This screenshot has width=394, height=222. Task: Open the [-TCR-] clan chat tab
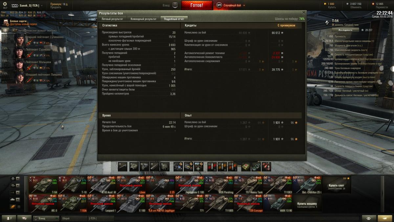pyautogui.click(x=100, y=218)
